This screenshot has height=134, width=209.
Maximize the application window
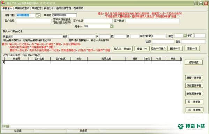(201, 3)
